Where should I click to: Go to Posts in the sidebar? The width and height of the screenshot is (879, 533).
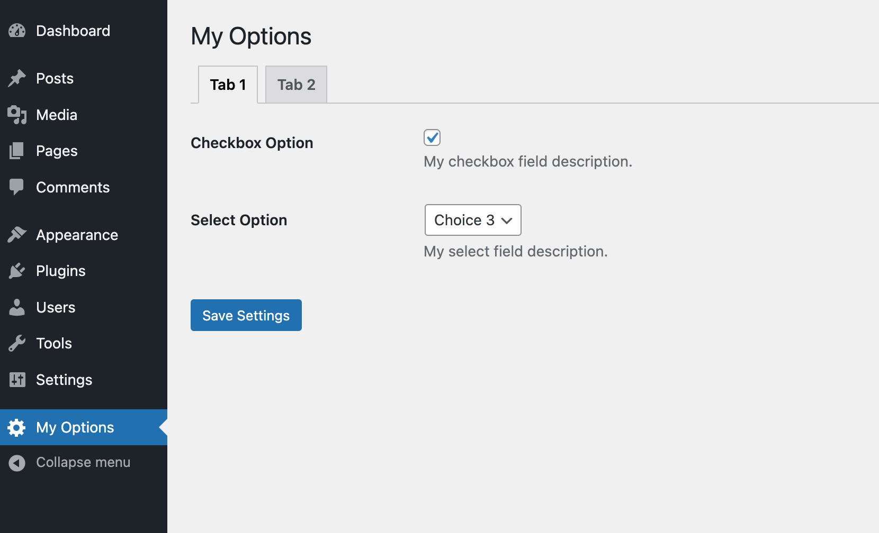pos(55,78)
